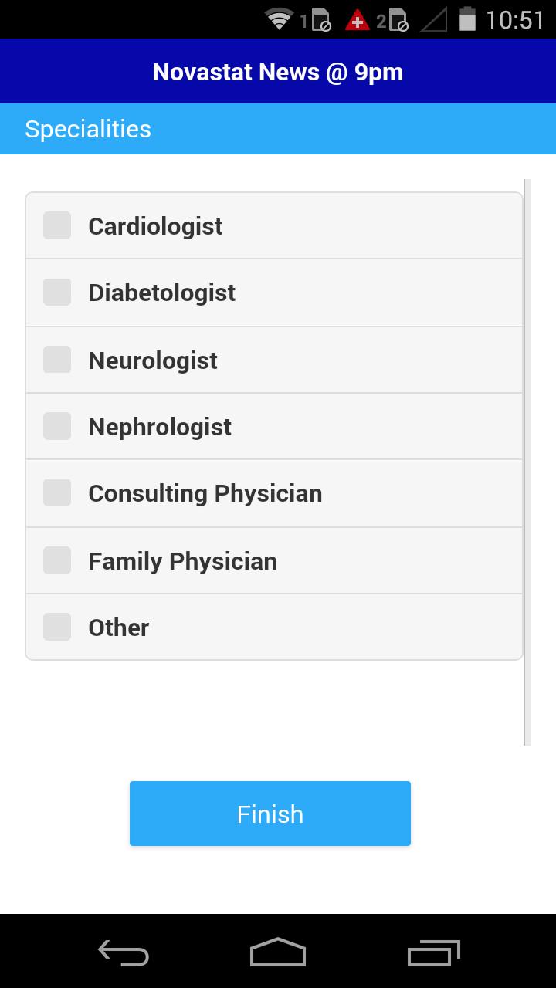Mark the Consulting Physician checkbox
Screen dimensions: 556x988
tap(57, 493)
